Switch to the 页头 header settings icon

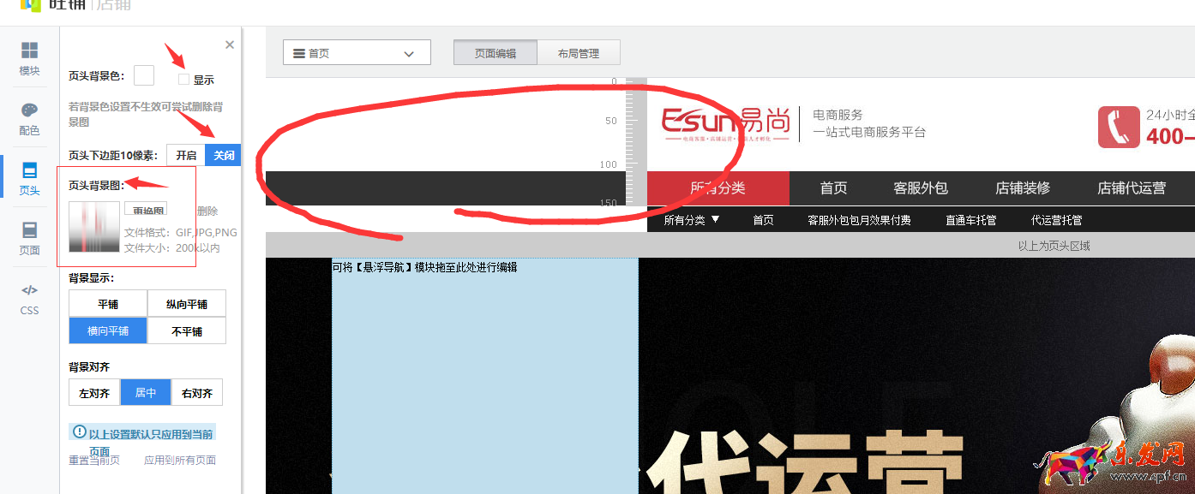[x=30, y=179]
